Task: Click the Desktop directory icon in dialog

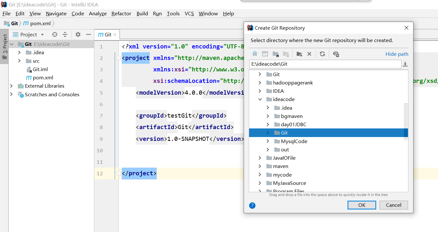Action: 265,54
